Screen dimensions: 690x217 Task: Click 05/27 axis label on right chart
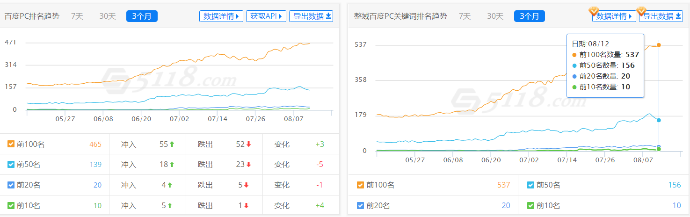pyautogui.click(x=415, y=159)
